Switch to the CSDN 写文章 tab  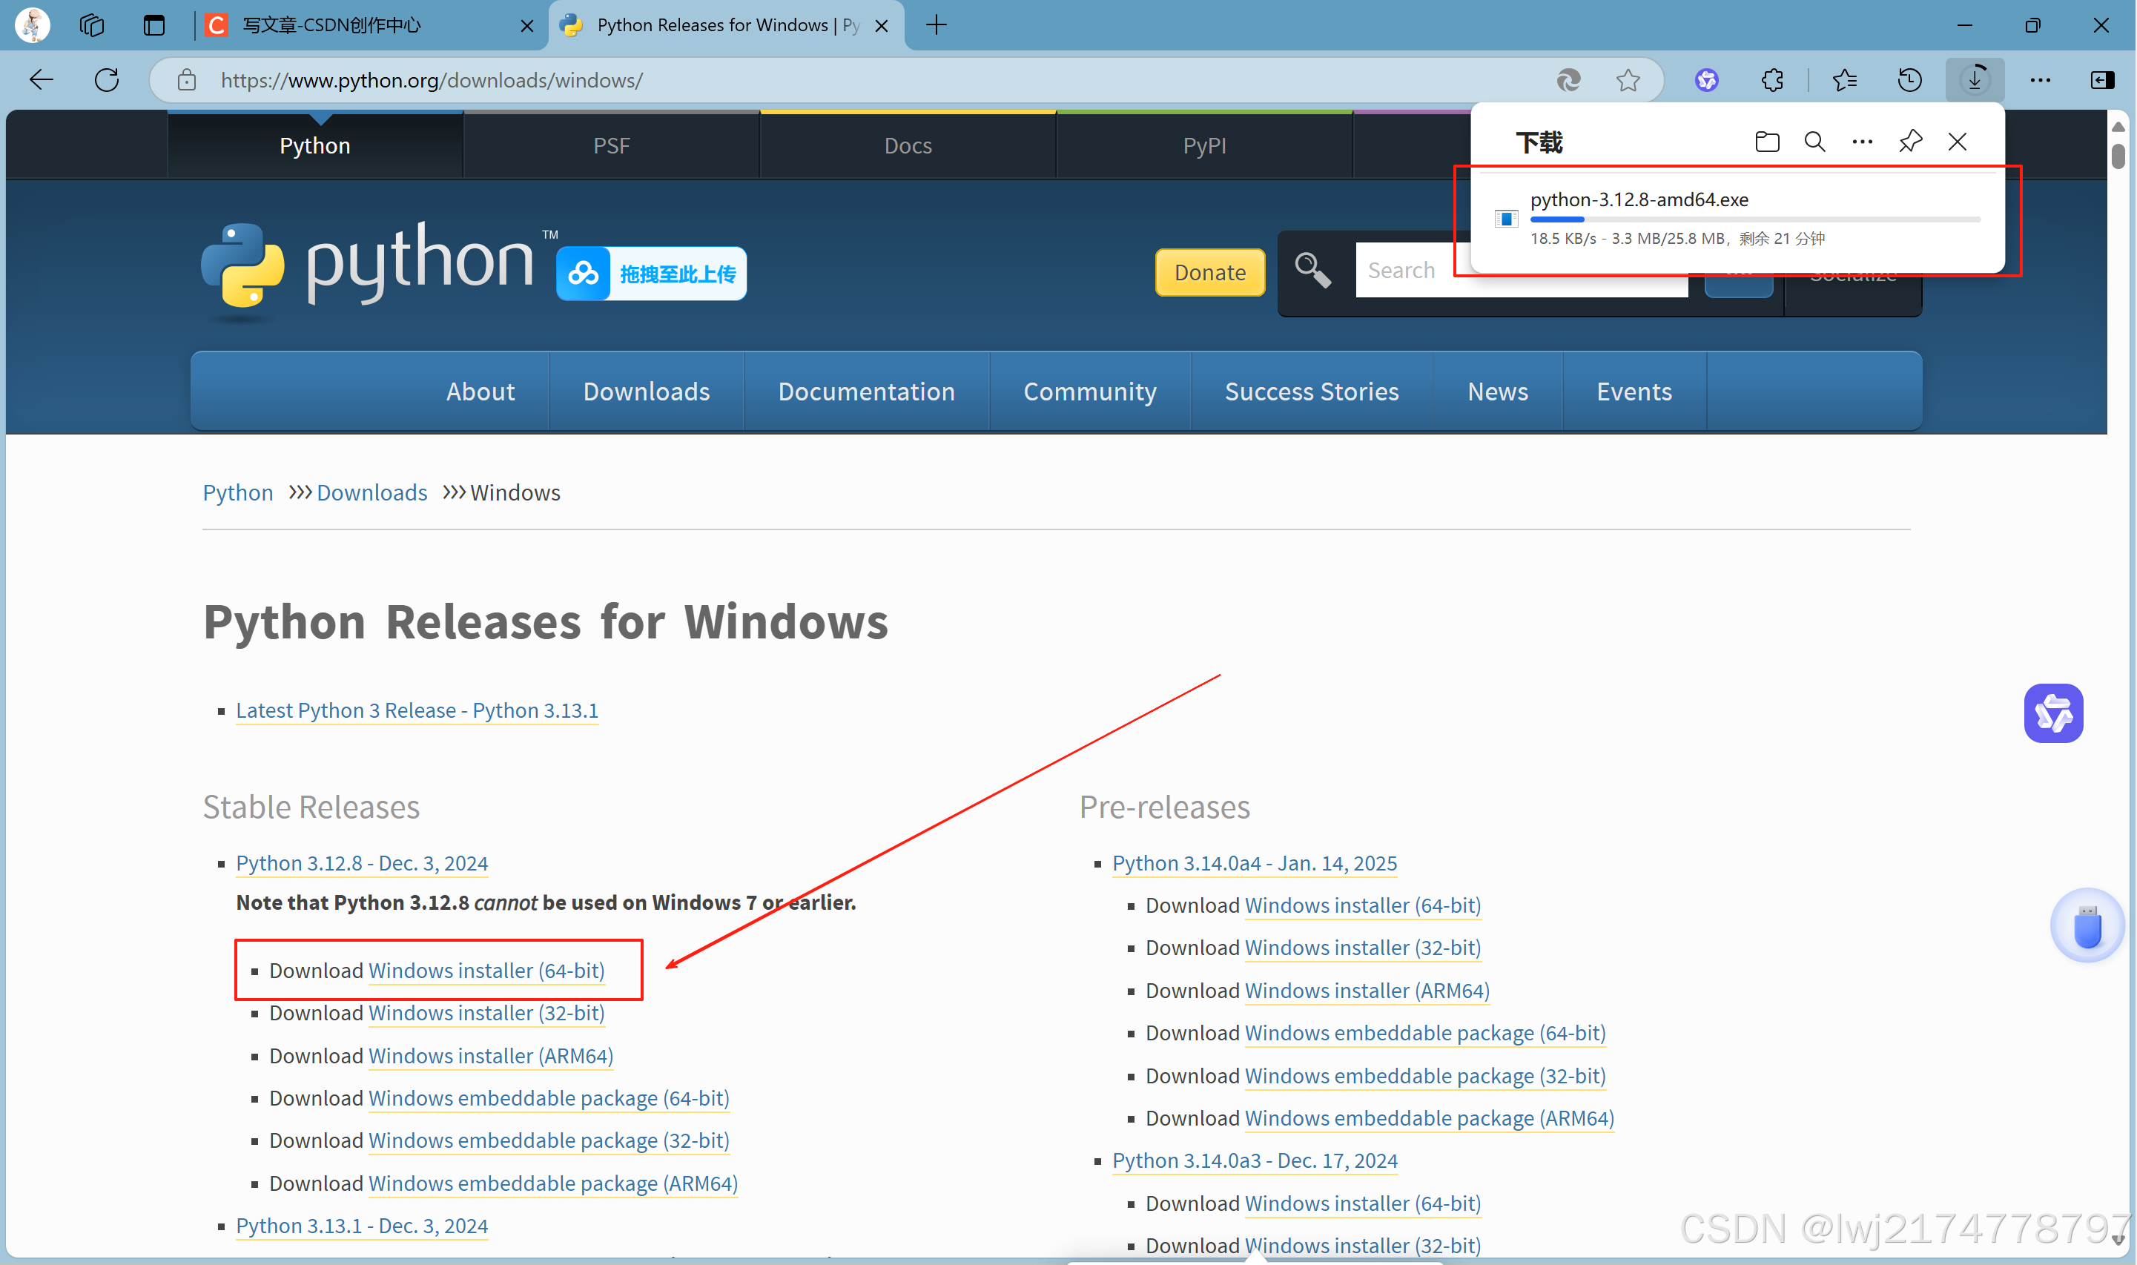coord(332,25)
